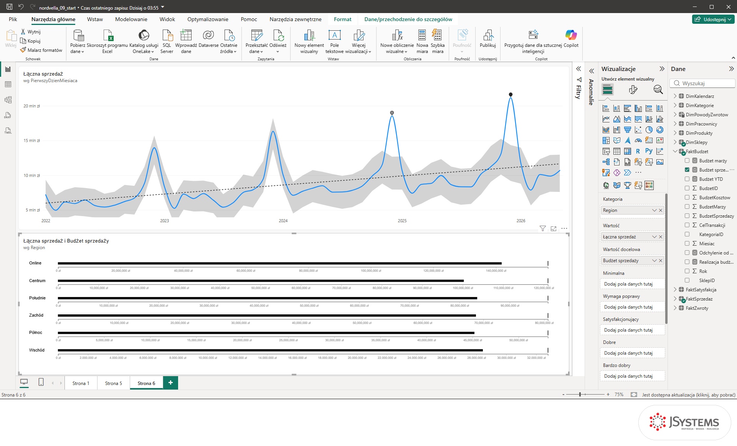The width and height of the screenshot is (737, 446).
Task: Click Szybka miara icon
Action: (x=438, y=41)
